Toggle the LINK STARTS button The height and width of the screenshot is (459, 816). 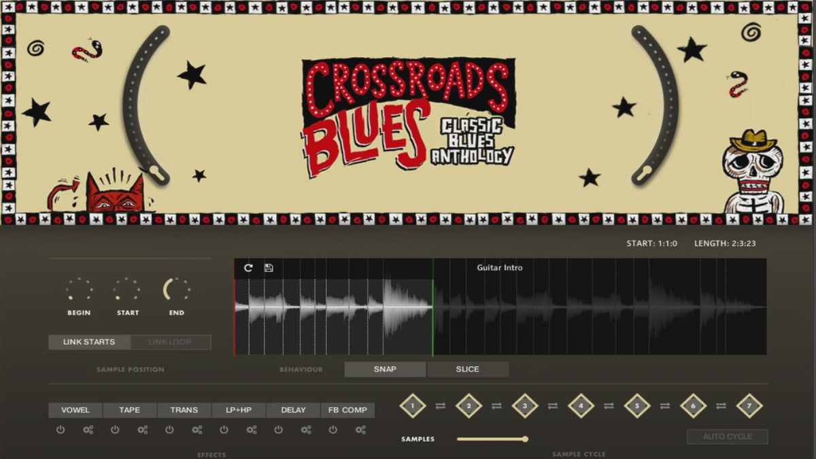click(x=89, y=342)
